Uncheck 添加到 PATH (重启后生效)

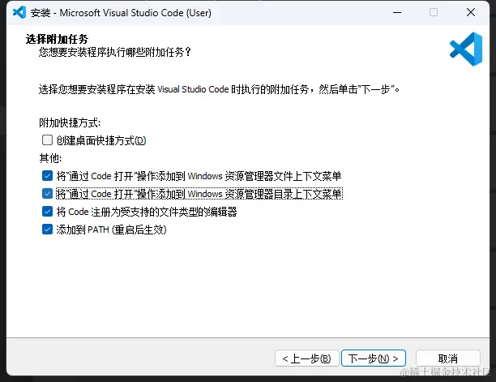[x=47, y=230]
